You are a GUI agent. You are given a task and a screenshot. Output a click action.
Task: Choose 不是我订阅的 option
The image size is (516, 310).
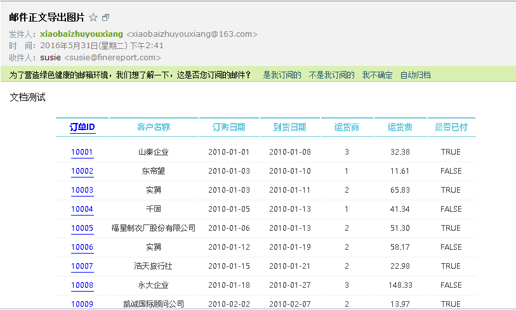click(332, 75)
